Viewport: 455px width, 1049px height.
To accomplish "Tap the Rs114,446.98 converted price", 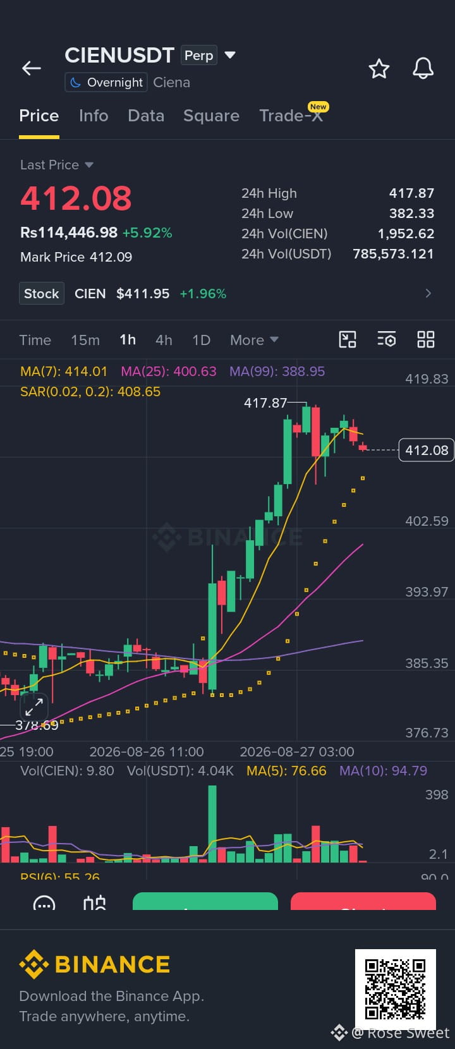I will click(x=69, y=233).
